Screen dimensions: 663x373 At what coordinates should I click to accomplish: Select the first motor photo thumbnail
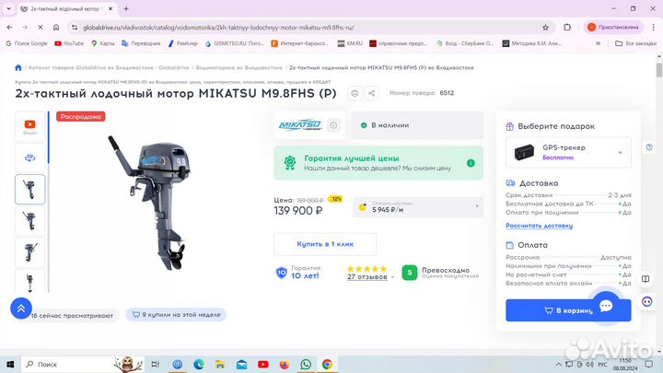(30, 189)
